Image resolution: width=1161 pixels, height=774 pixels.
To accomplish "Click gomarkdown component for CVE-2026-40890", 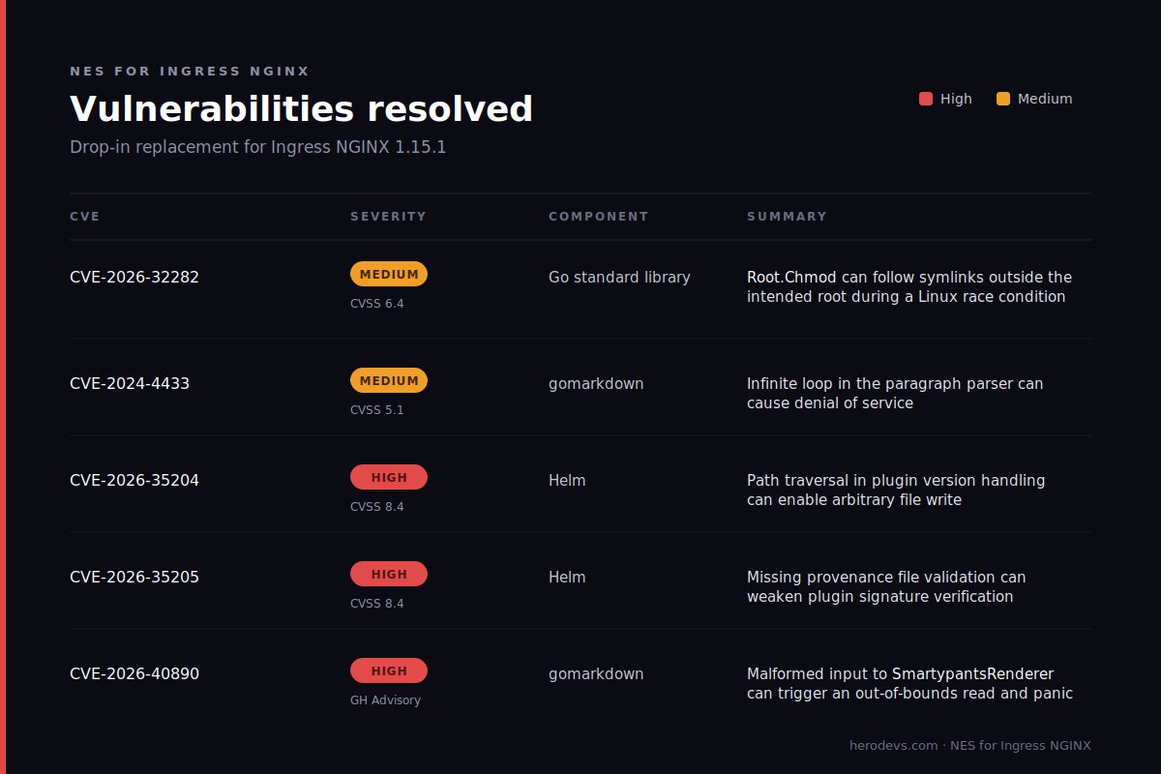I will click(596, 674).
